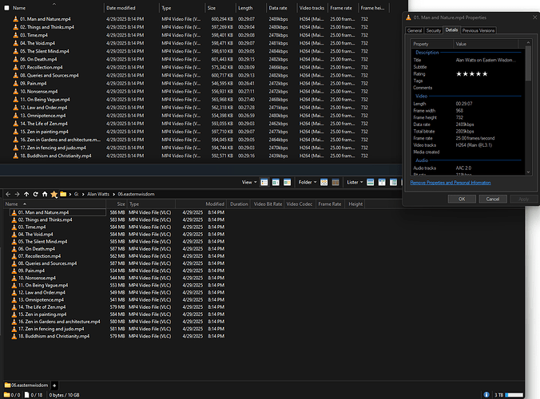This screenshot has width=540, height=399.
Task: Go forward with the right arrow navigation icon
Action: pyautogui.click(x=18, y=194)
